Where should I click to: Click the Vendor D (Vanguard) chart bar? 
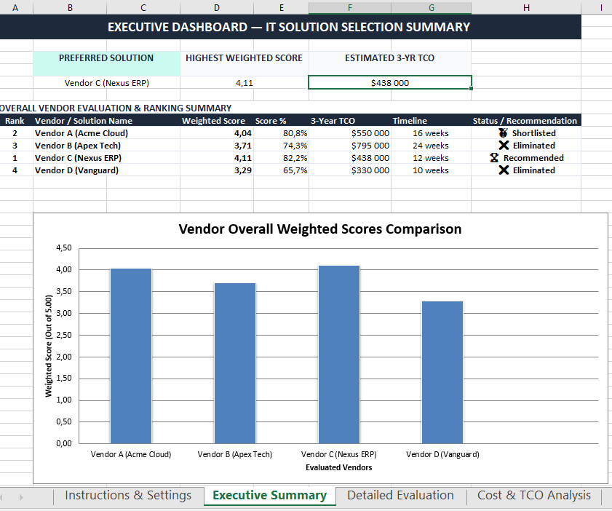(x=442, y=372)
